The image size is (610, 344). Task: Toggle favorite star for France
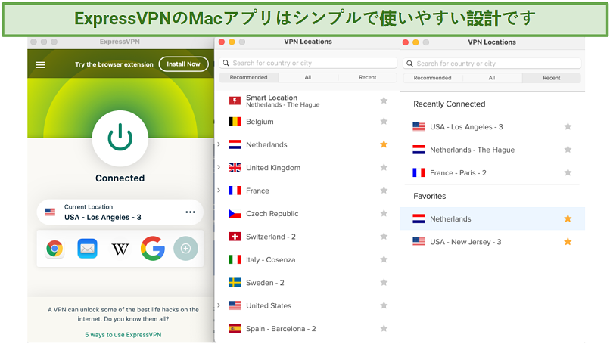click(384, 190)
